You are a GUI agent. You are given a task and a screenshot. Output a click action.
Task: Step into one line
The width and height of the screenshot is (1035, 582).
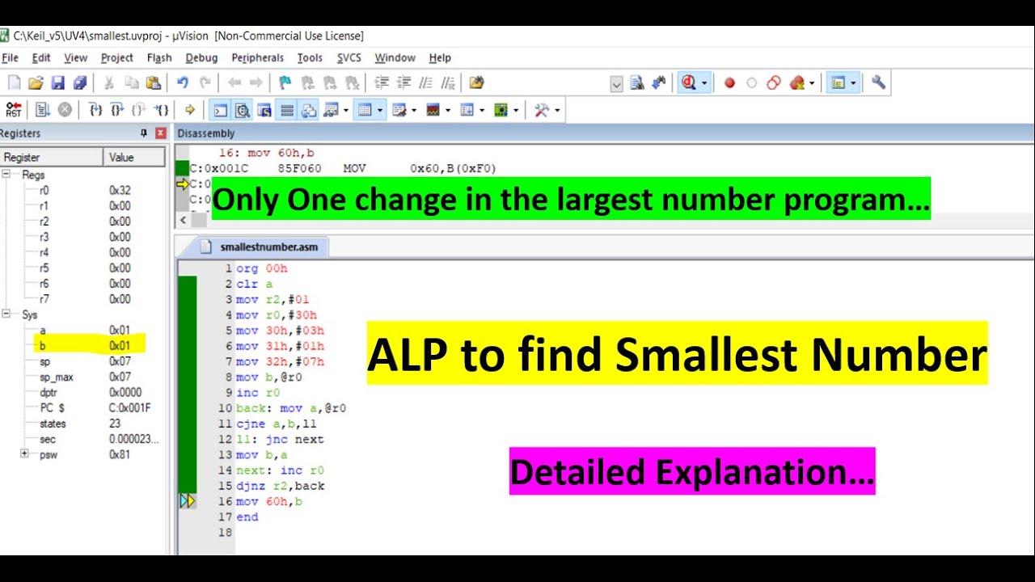pyautogui.click(x=95, y=110)
